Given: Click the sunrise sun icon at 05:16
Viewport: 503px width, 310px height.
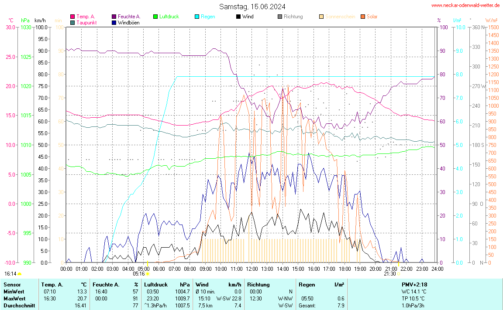Looking at the screenshot, I should point(148,274).
